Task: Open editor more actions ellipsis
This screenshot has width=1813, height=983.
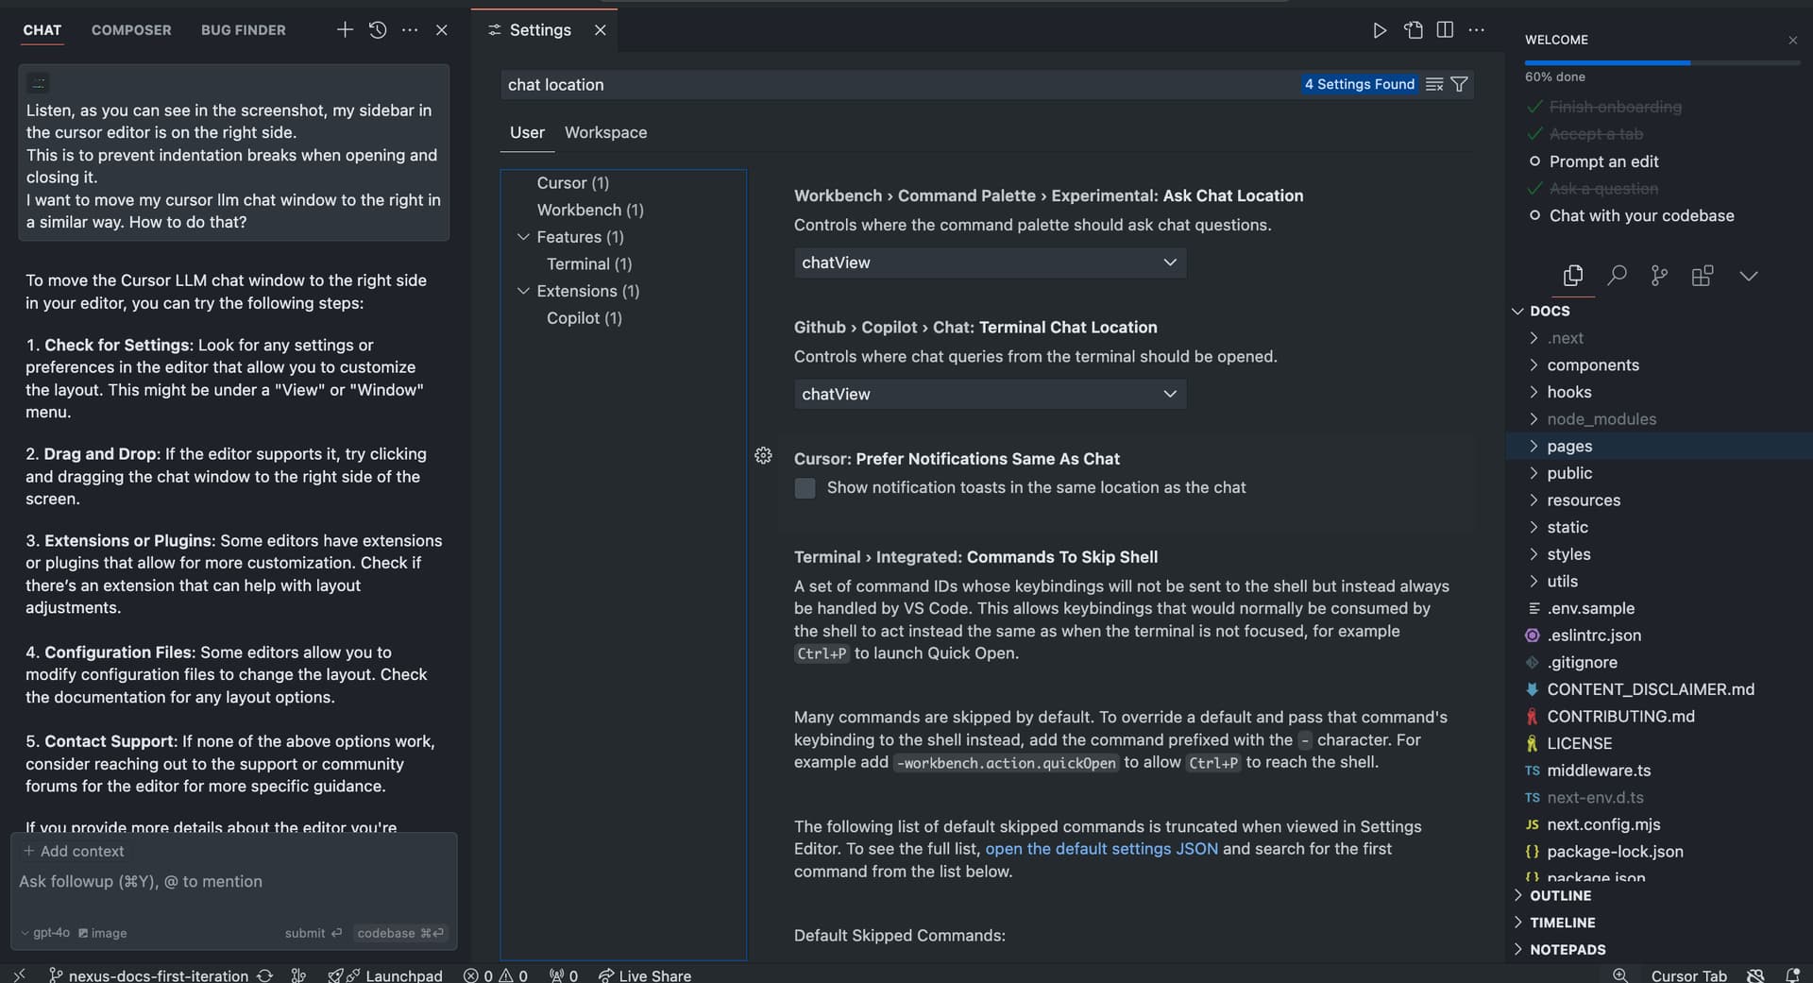Action: click(1477, 30)
